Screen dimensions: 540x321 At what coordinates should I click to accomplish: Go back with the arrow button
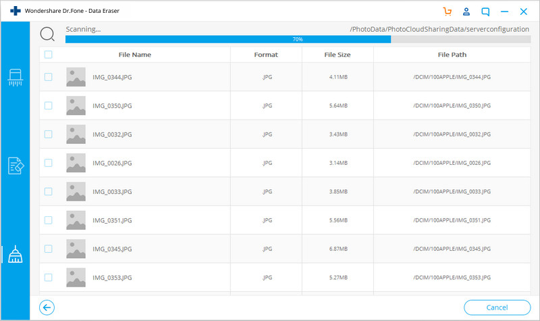point(47,307)
